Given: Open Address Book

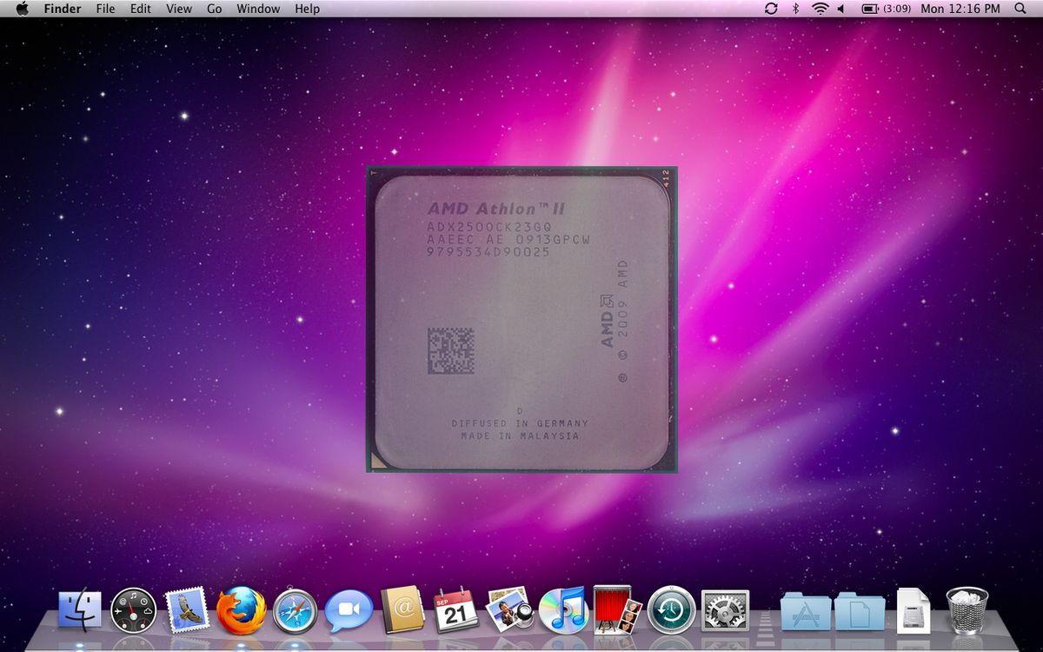Looking at the screenshot, I should point(402,609).
